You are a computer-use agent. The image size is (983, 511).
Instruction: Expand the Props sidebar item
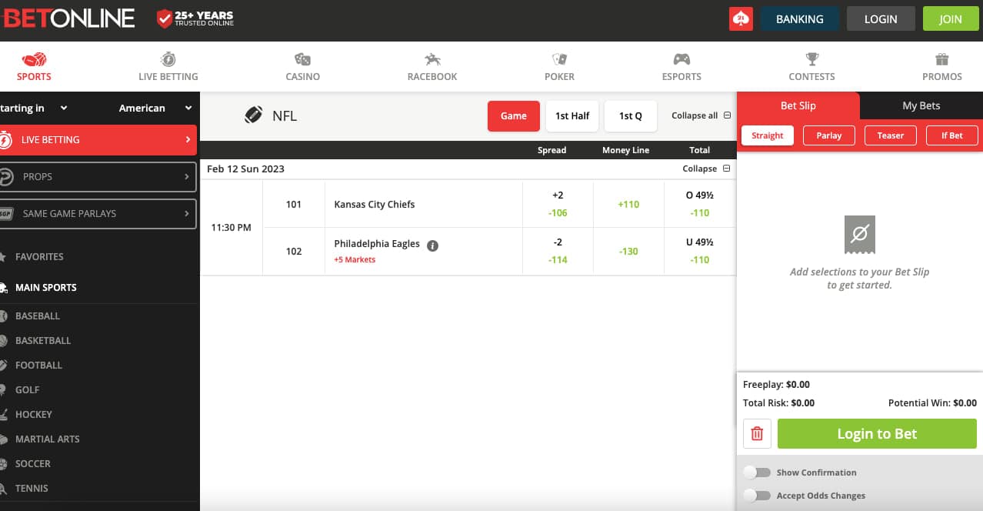[98, 177]
